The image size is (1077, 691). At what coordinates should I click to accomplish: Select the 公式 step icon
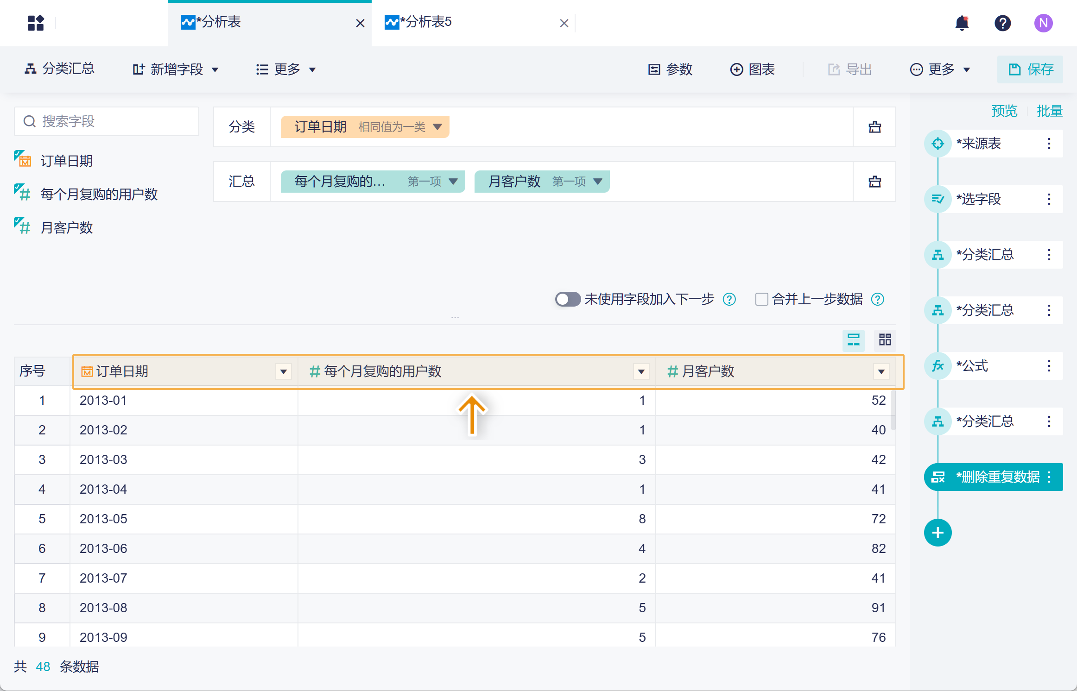[938, 366]
